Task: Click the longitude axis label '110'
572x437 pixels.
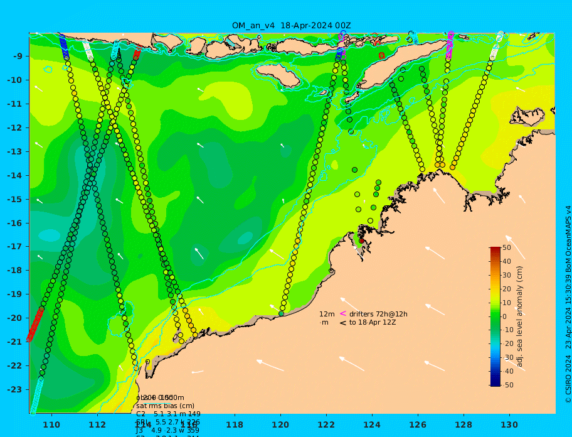Action: pyautogui.click(x=52, y=424)
